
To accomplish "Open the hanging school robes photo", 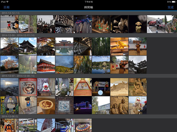I will coord(83,24).
